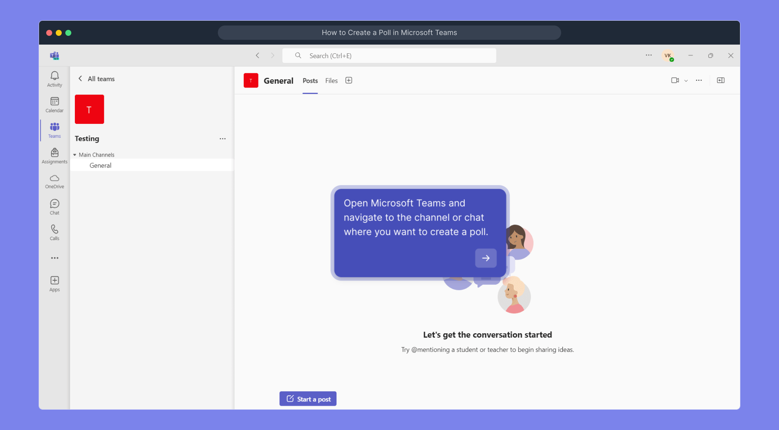Switch to the Files tab

tap(331, 80)
